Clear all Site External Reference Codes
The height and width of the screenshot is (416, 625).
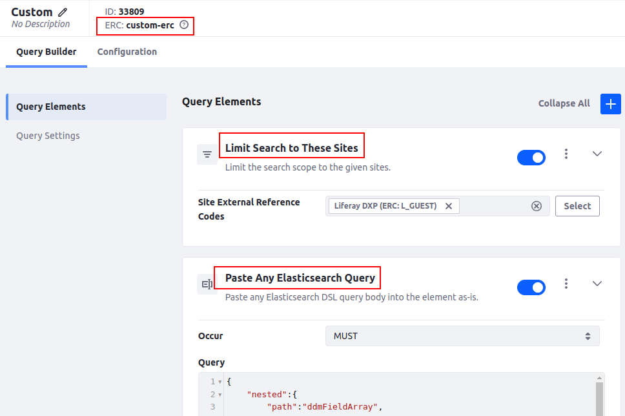pyautogui.click(x=536, y=206)
